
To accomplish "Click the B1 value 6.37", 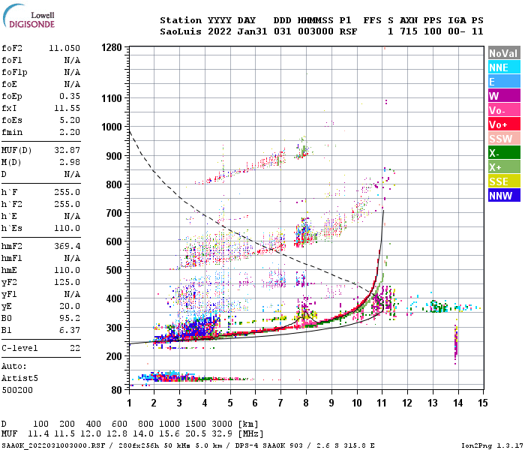I will click(70, 331).
